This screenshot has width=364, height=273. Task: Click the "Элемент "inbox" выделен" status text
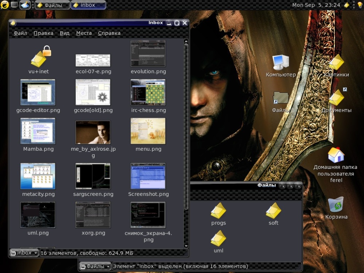(x=181, y=266)
